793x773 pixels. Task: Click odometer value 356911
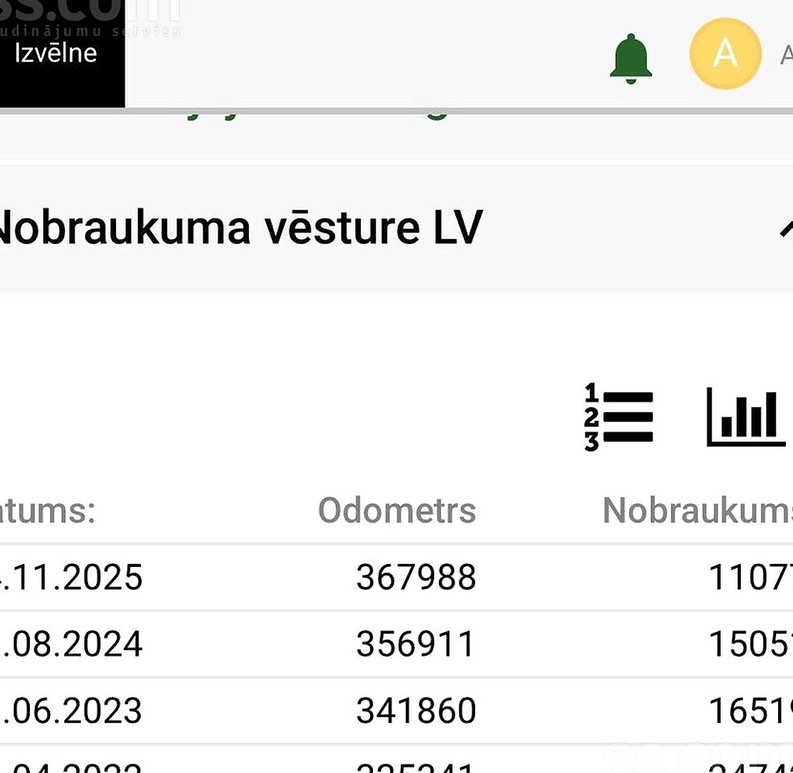(415, 644)
